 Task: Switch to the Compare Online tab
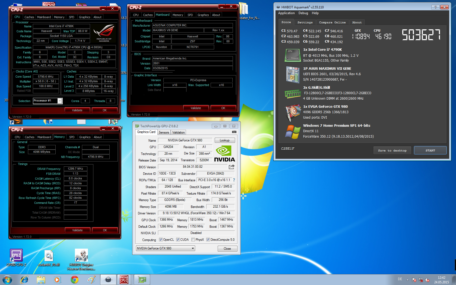[332, 23]
